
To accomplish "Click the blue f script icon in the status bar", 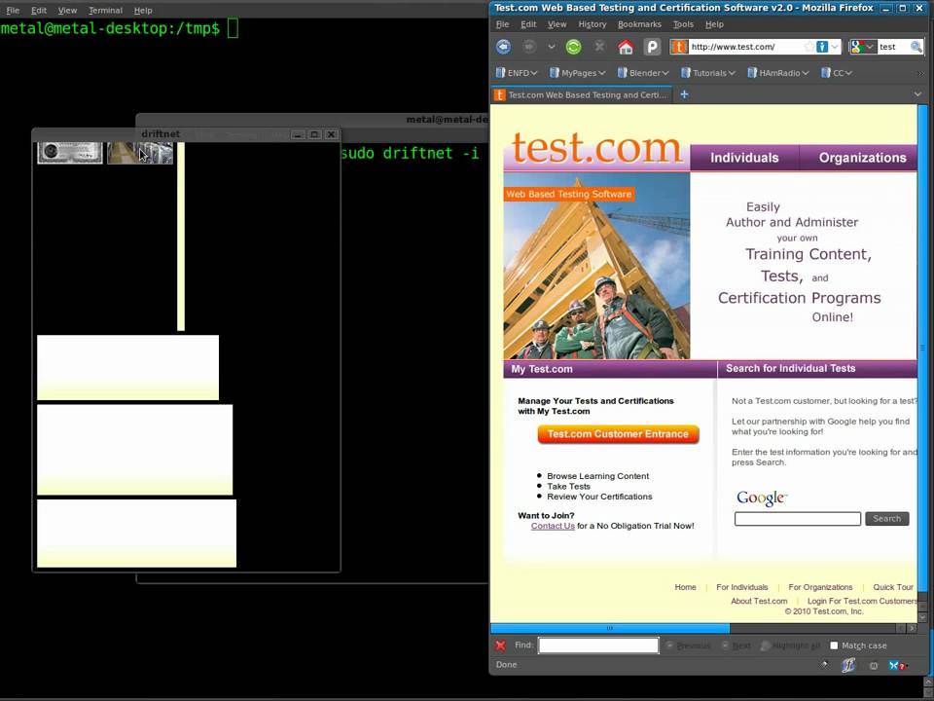I will [848, 665].
